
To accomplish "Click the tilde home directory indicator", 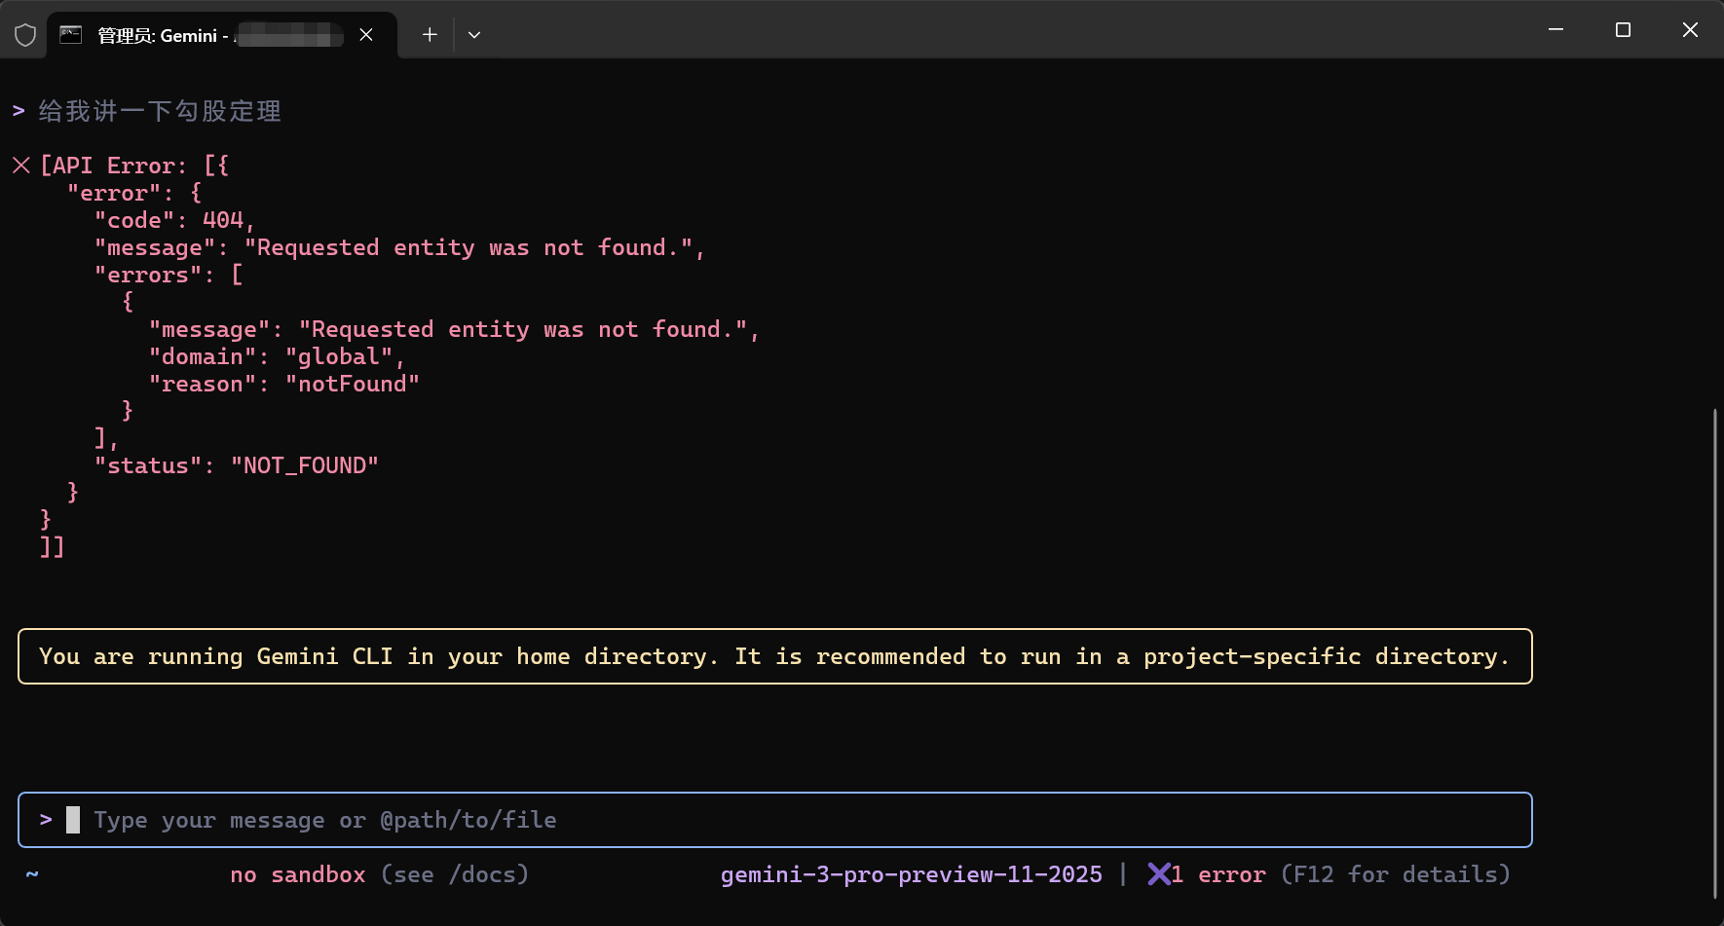I will [x=31, y=874].
